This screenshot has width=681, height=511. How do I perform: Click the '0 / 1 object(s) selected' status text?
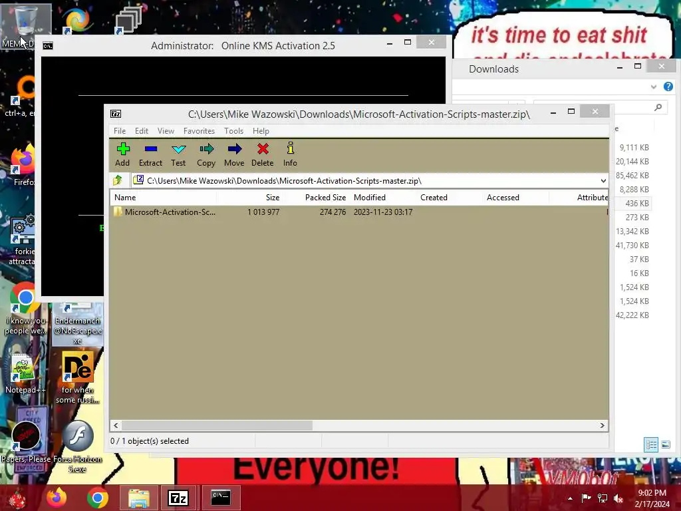click(x=150, y=441)
